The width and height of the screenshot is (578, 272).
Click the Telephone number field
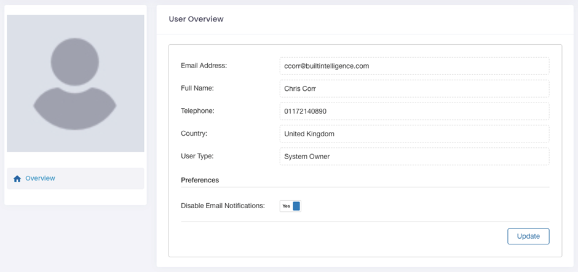click(x=414, y=111)
